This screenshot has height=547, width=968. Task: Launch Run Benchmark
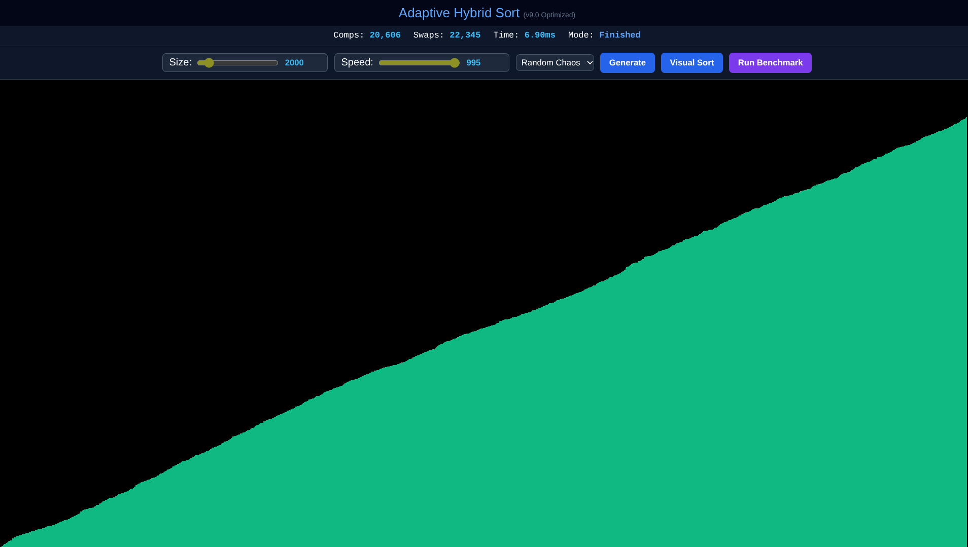click(770, 63)
